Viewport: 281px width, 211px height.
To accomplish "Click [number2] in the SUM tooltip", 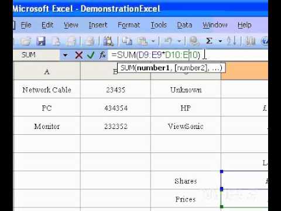I will point(191,68).
